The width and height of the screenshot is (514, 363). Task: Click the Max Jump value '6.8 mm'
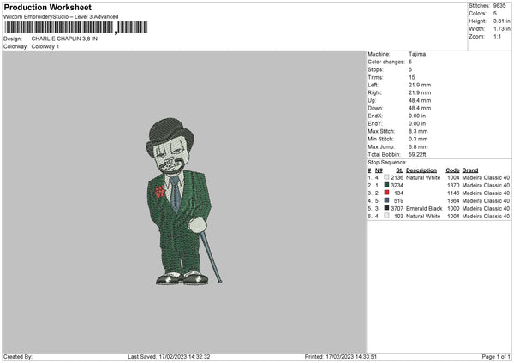[418, 147]
